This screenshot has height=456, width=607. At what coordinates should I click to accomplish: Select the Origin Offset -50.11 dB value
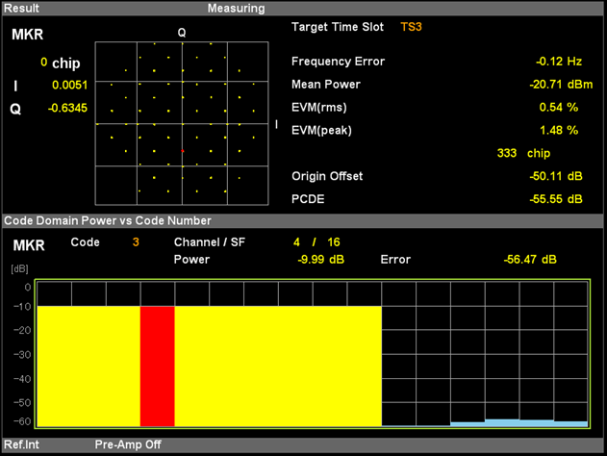click(558, 176)
